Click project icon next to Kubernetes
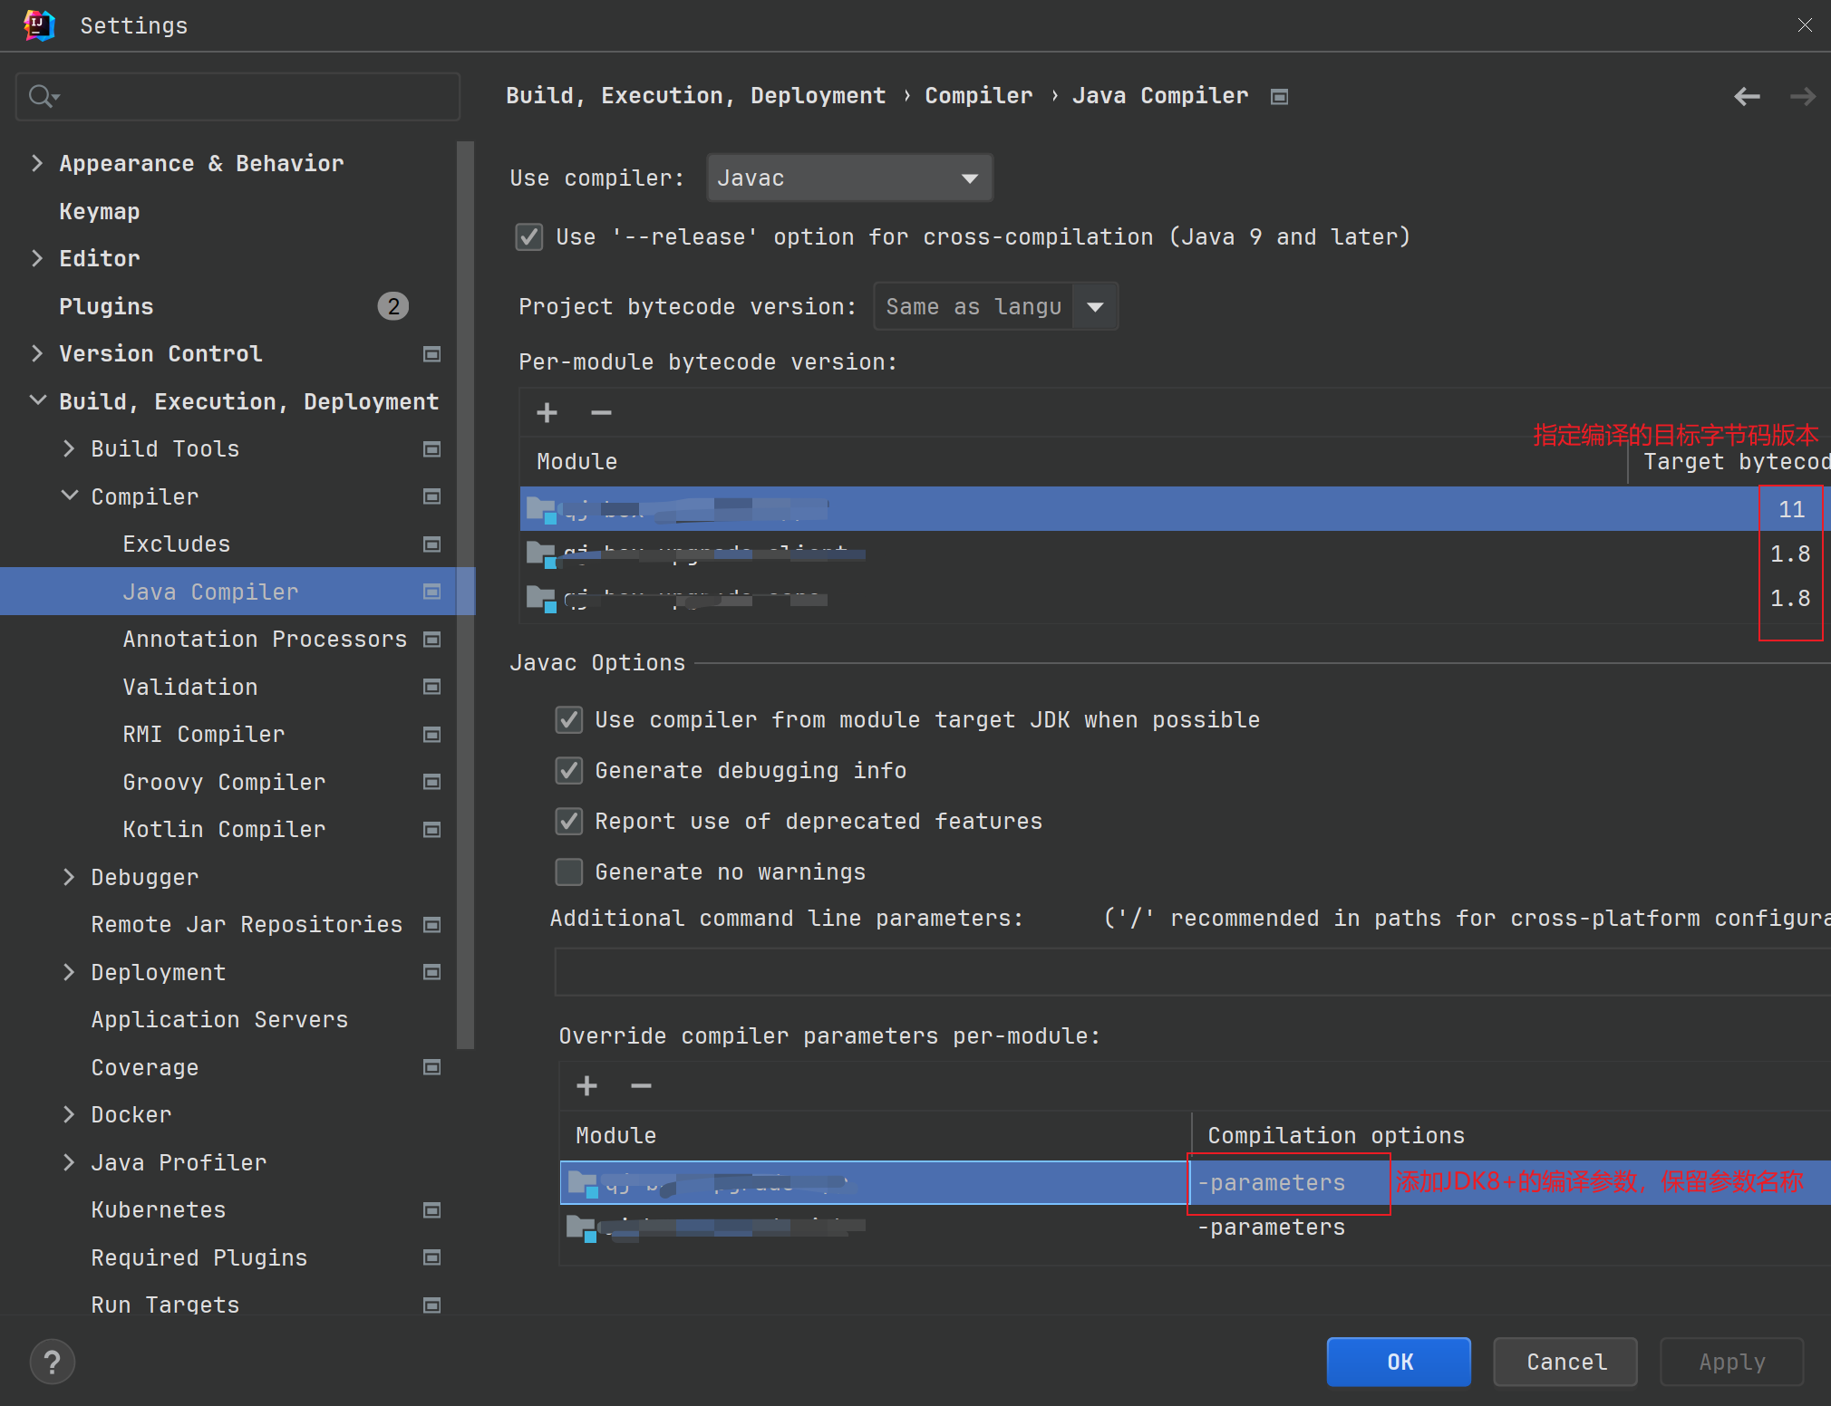The width and height of the screenshot is (1831, 1406). click(x=432, y=1210)
